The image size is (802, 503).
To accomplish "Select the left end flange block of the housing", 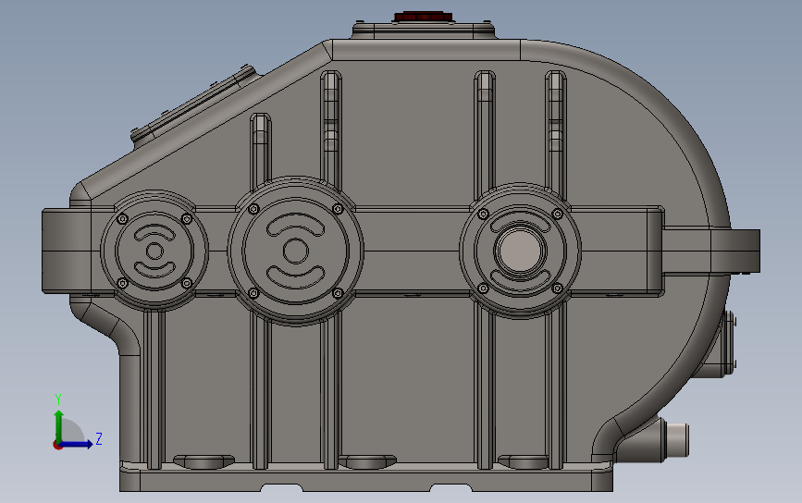I will (67, 251).
